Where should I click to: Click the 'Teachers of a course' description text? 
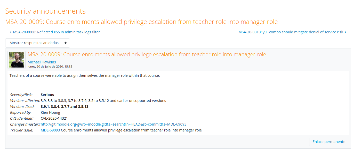[x=85, y=75]
